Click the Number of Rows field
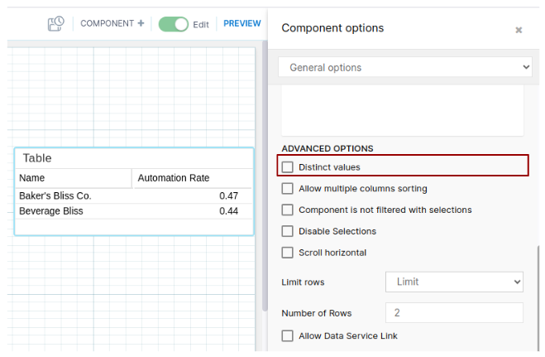 [454, 313]
